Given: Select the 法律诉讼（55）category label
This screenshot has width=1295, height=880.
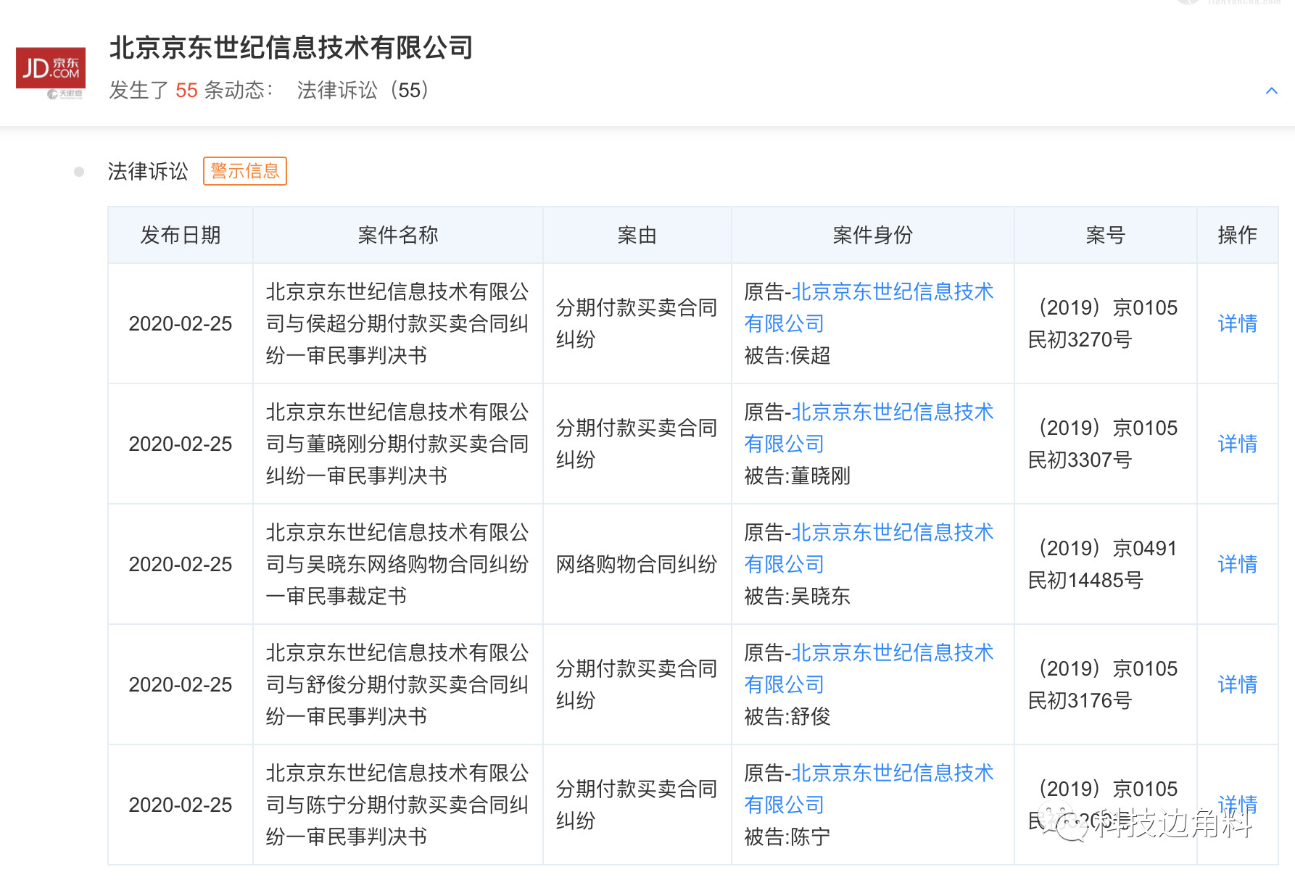Looking at the screenshot, I should pyautogui.click(x=363, y=90).
